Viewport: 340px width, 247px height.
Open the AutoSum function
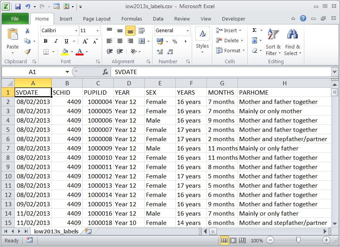254,29
